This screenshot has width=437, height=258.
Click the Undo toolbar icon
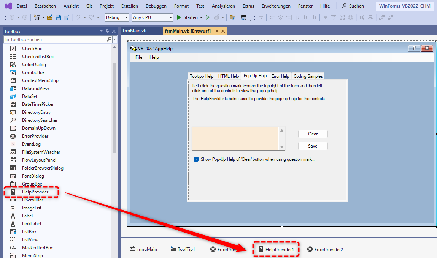click(x=78, y=17)
